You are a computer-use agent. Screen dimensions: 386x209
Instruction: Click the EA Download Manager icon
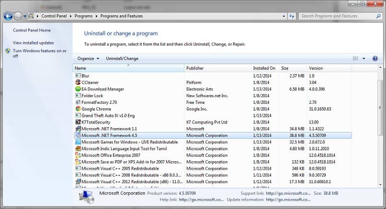tap(78, 89)
